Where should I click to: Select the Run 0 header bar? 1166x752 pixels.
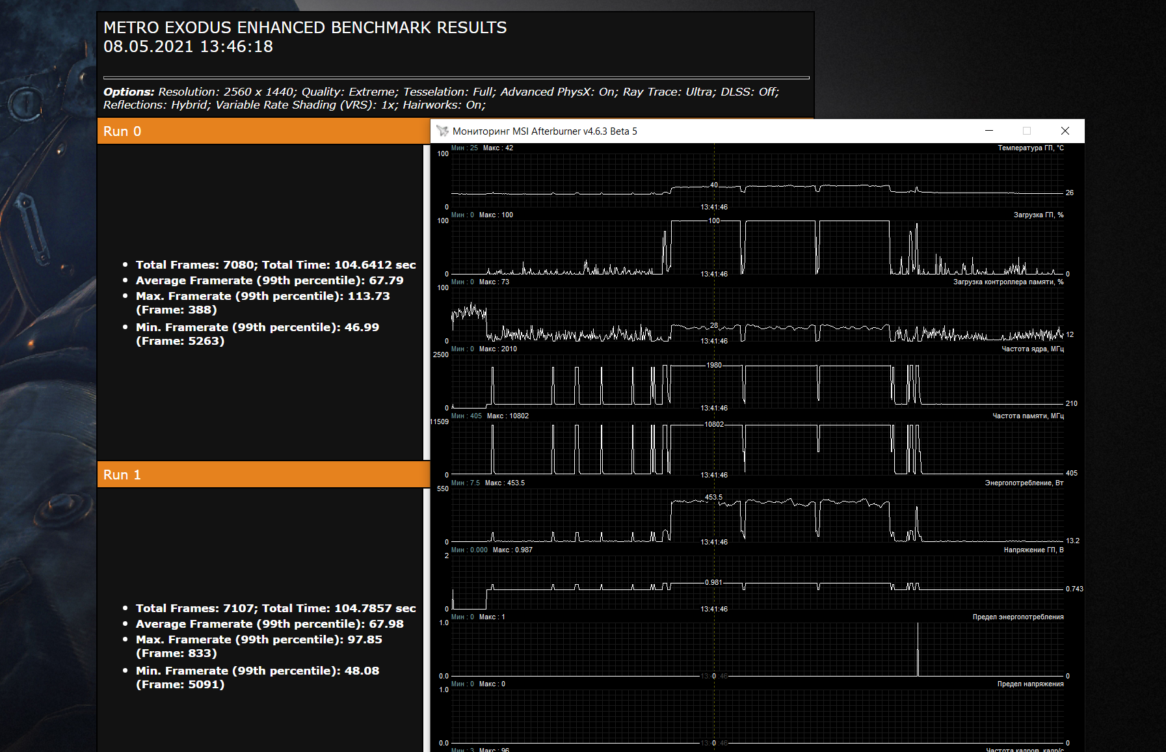pos(263,131)
